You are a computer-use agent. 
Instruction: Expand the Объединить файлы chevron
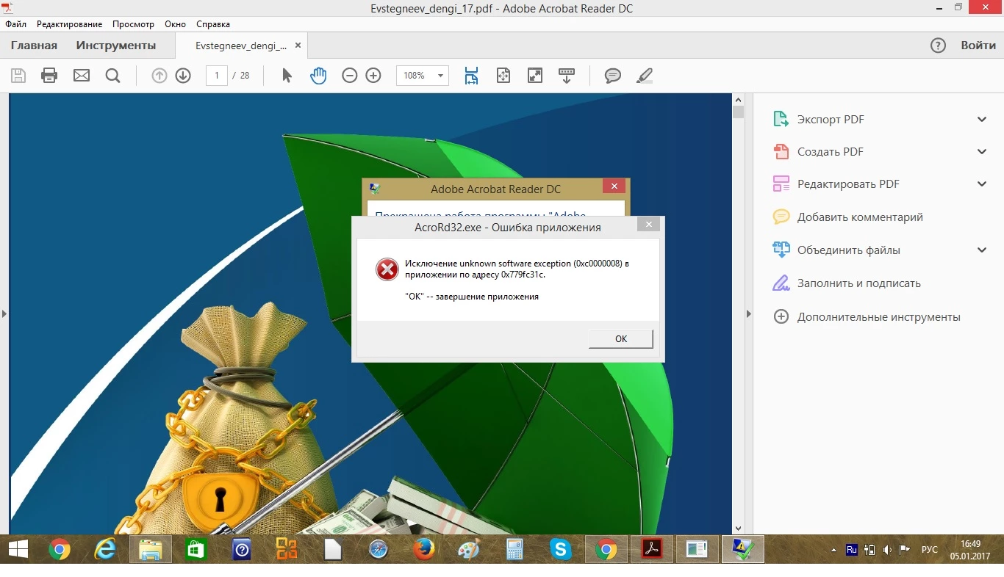[982, 250]
